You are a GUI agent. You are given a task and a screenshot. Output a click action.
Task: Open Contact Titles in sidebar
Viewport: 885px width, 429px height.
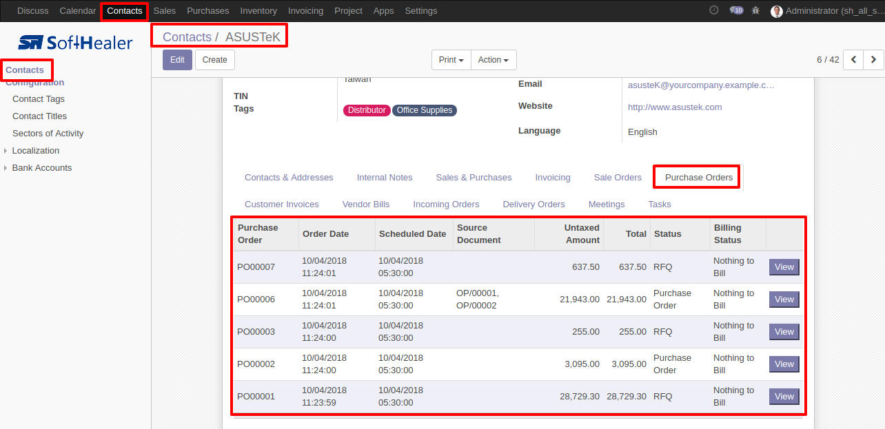click(x=40, y=116)
